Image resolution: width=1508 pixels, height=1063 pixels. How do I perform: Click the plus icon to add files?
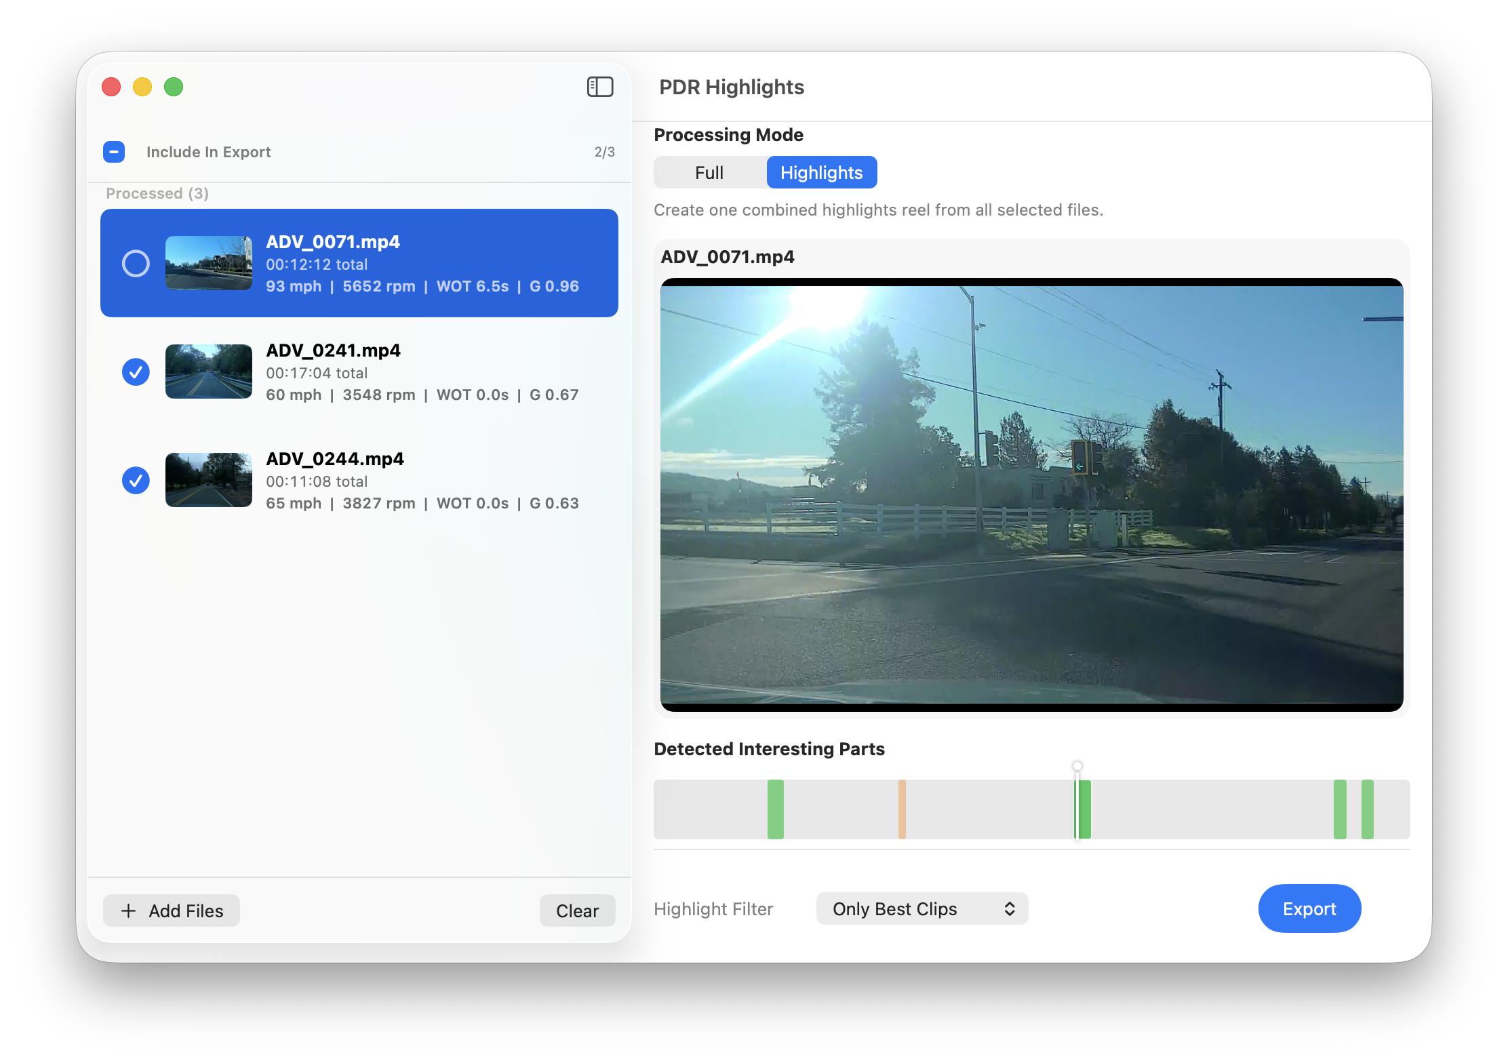click(x=128, y=910)
